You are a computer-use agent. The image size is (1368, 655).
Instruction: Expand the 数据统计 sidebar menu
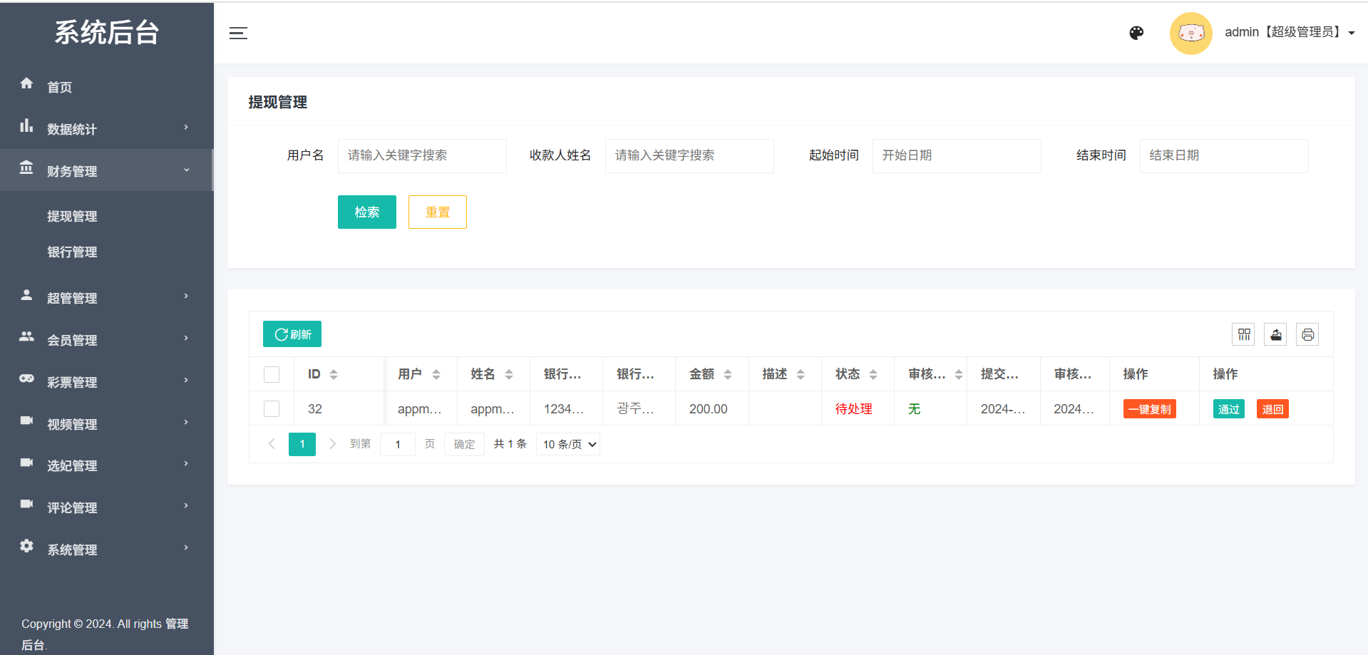[x=107, y=129]
